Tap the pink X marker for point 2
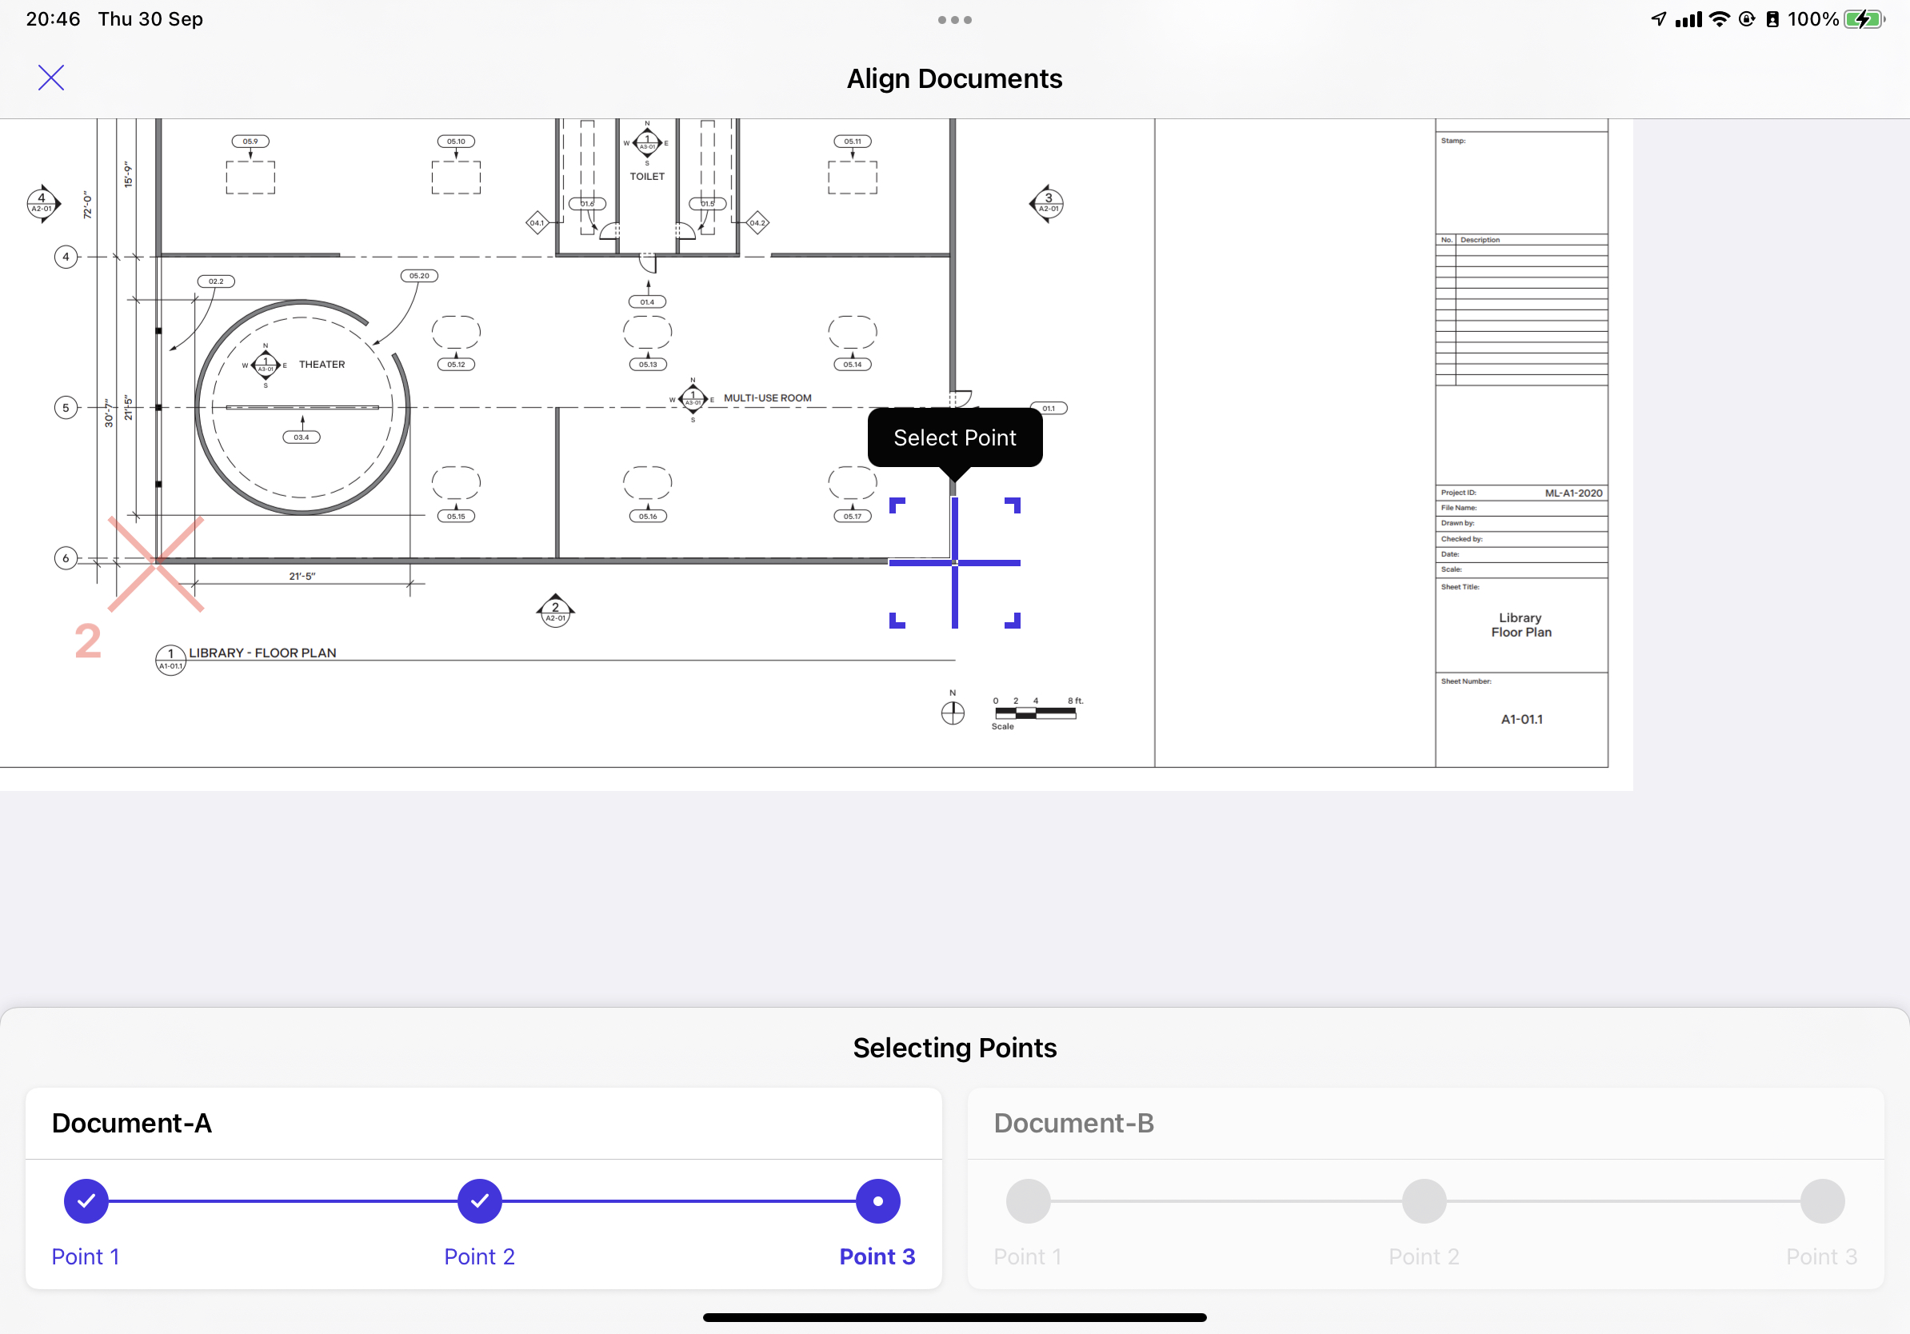The height and width of the screenshot is (1334, 1910). pos(157,564)
